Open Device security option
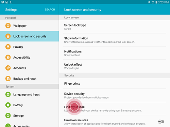The height and width of the screenshot is (127, 170). point(115,96)
